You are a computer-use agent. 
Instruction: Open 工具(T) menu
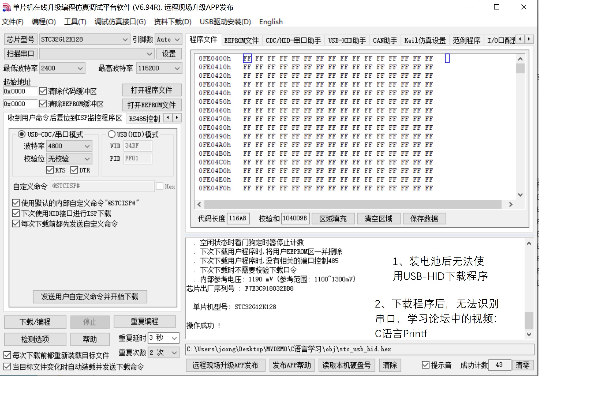[x=75, y=22]
